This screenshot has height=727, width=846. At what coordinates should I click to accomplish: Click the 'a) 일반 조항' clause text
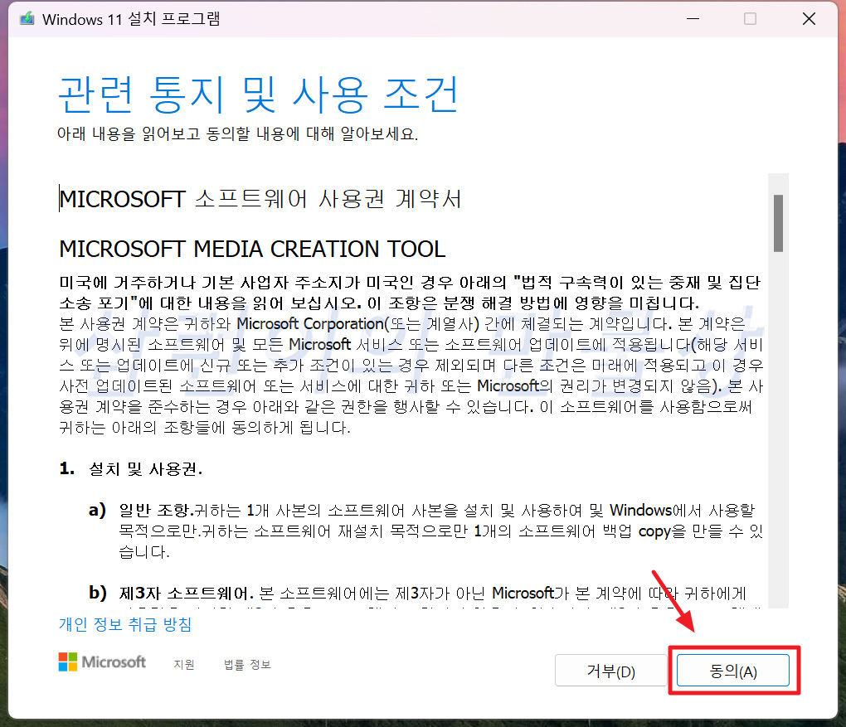pyautogui.click(x=426, y=531)
